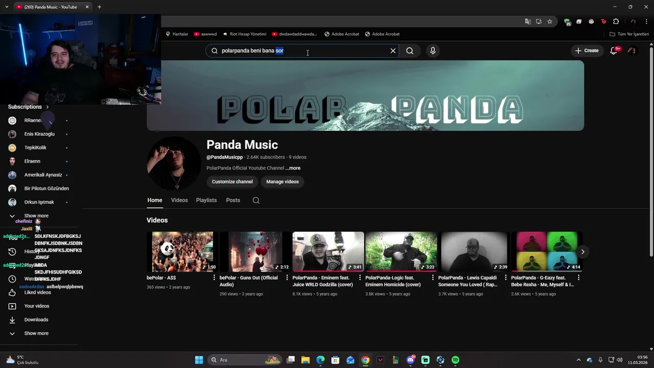Open Spotify from the taskbar
The height and width of the screenshot is (368, 654).
tap(455, 360)
